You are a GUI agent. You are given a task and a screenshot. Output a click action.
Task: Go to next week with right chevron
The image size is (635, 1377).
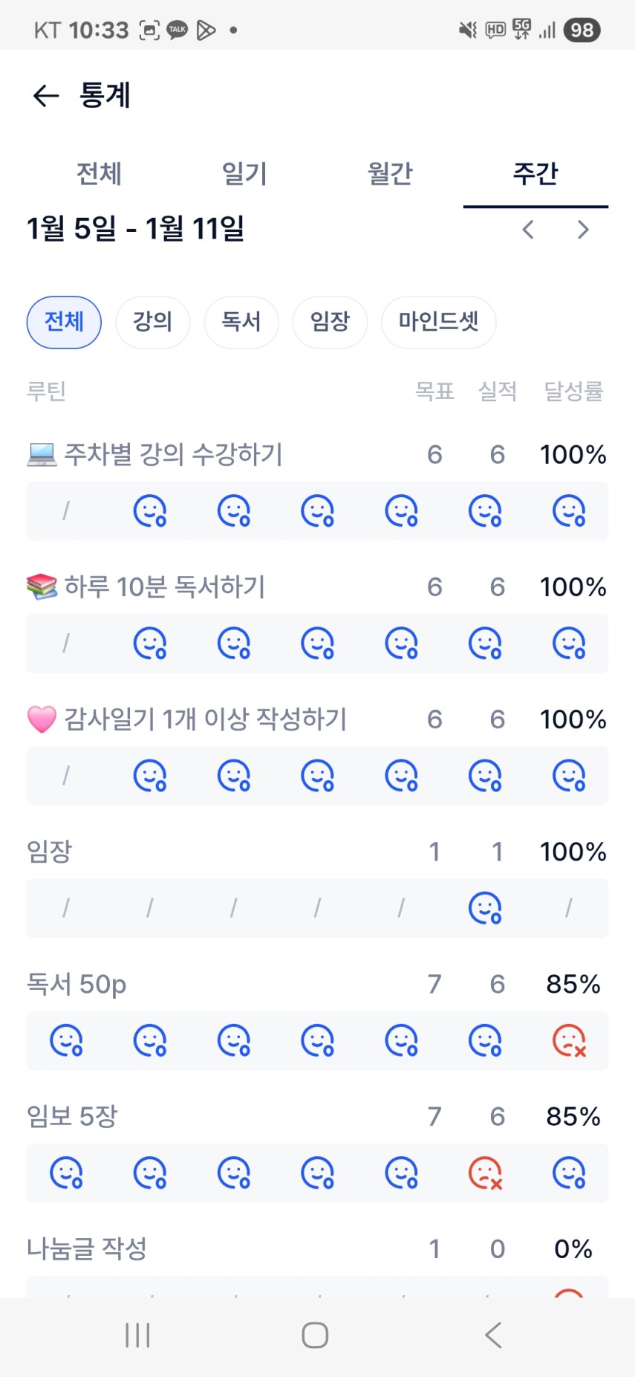(x=583, y=230)
